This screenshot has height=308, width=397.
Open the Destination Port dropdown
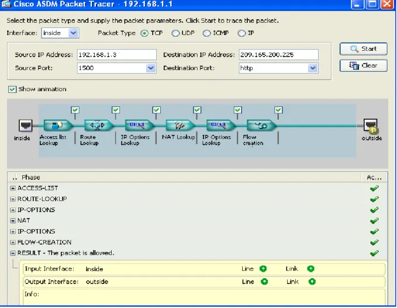313,68
